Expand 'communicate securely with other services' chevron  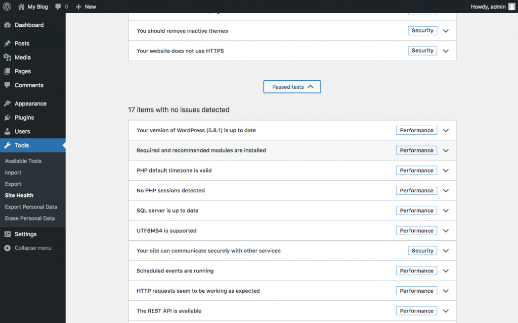point(446,251)
